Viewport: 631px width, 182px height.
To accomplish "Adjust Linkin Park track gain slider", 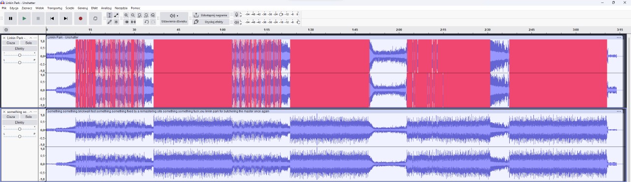I will [x=20, y=55].
